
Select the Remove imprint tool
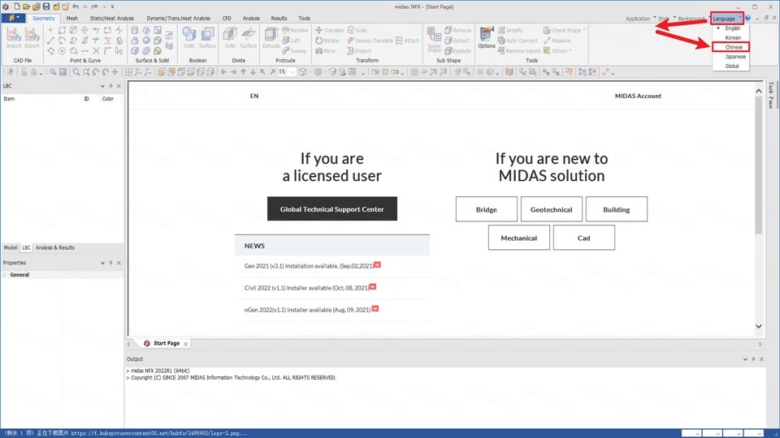click(519, 51)
